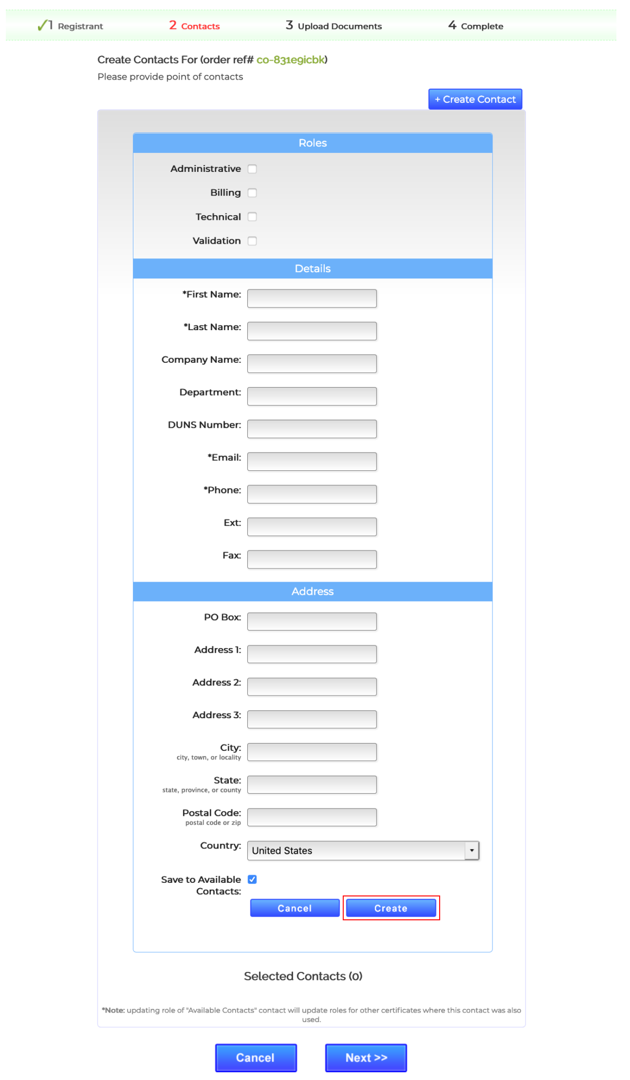The image size is (630, 1080).
Task: Click the First Name input field
Action: click(x=312, y=298)
